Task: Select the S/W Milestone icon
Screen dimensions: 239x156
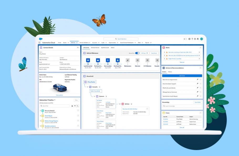Action: click(x=147, y=60)
